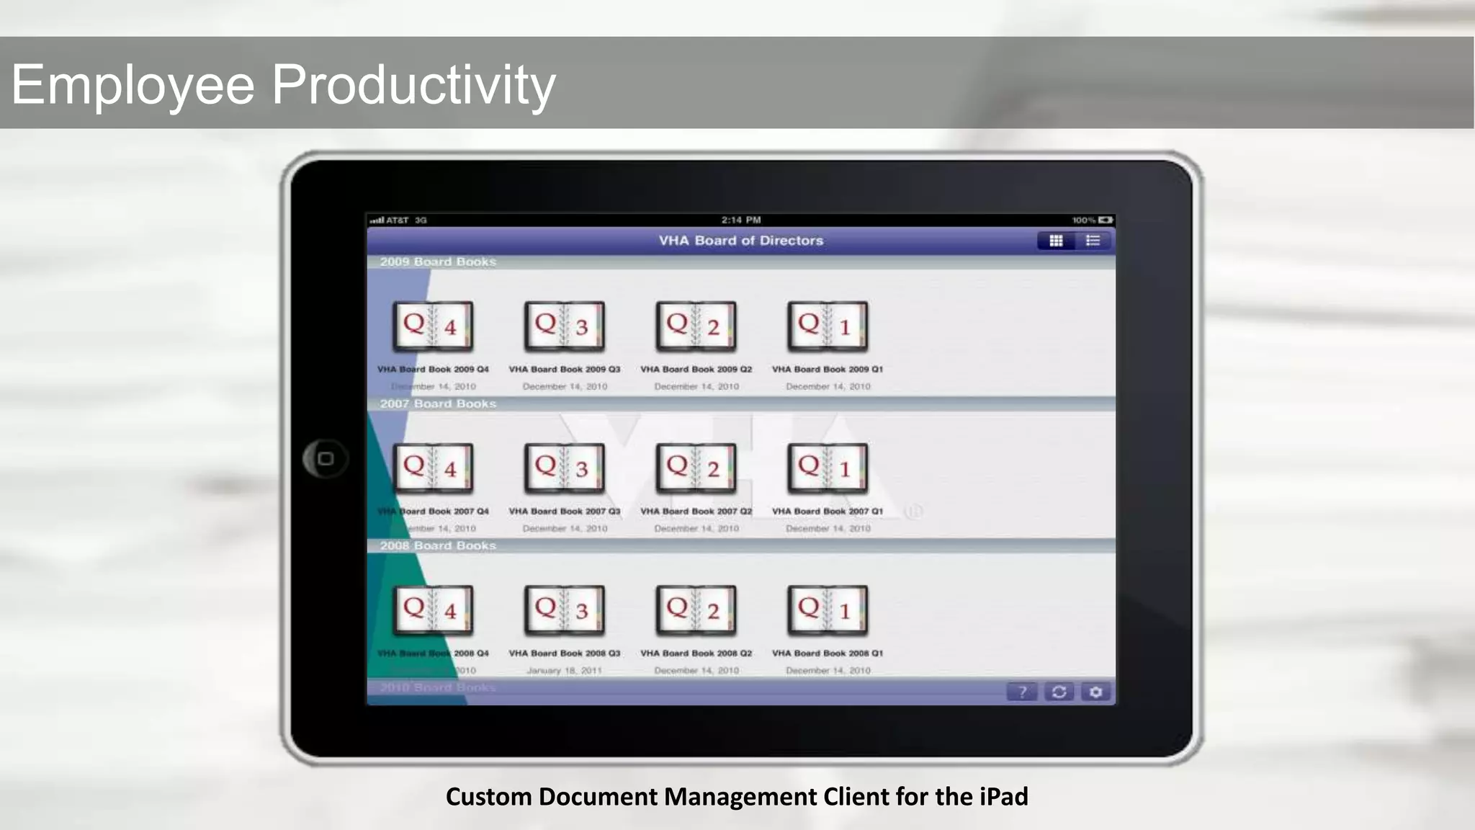This screenshot has height=830, width=1475.
Task: Open settings gear in bottom bar
Action: [x=1095, y=692]
